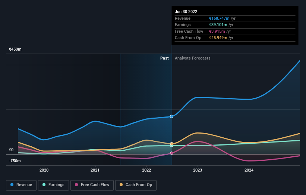The width and height of the screenshot is (306, 195).
Task: Click the €45.949m cash from op value
Action: 218,38
